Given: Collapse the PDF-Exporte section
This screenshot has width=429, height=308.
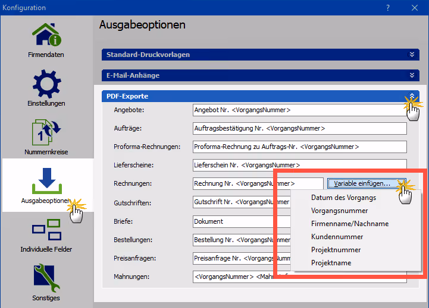Looking at the screenshot, I should tap(412, 96).
